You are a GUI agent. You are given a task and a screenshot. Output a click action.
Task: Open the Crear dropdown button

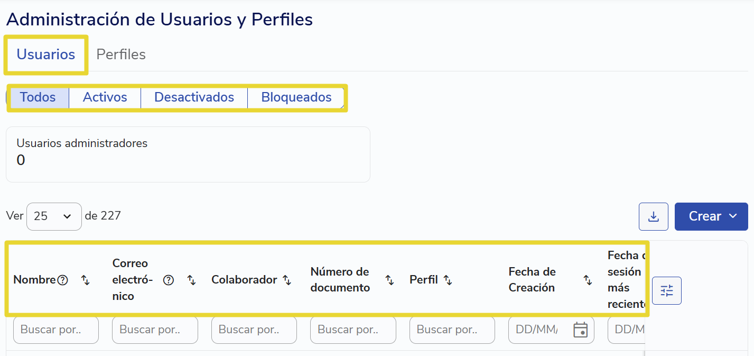[711, 216]
